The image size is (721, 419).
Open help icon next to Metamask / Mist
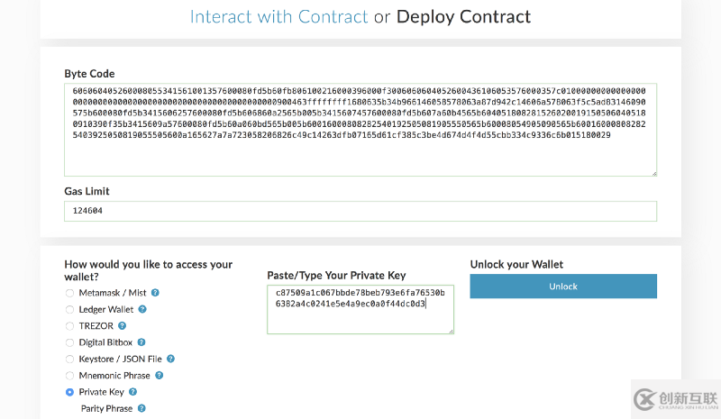(155, 293)
